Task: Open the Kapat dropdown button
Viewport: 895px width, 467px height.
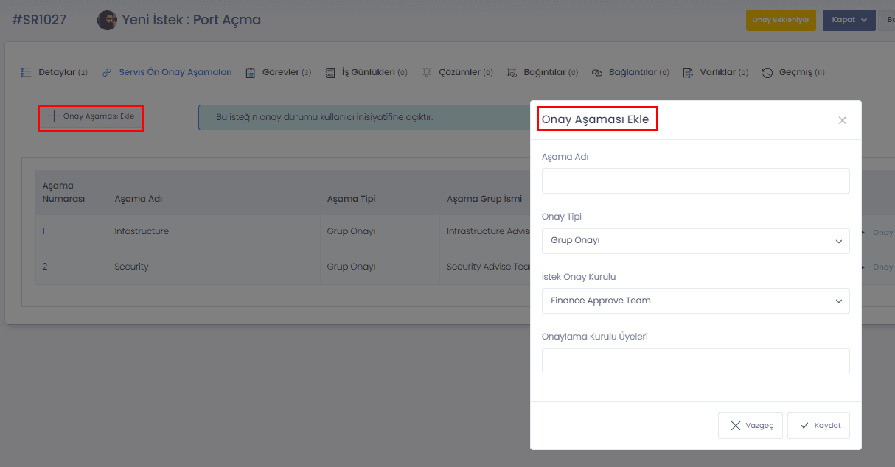Action: [x=849, y=20]
